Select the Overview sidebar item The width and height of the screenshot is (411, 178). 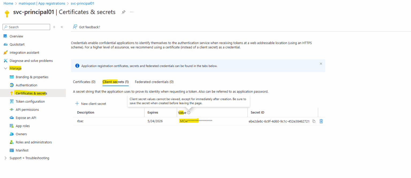click(x=16, y=36)
